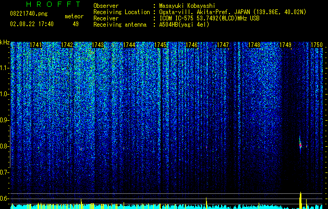Click the 1745 time marker
328x209 pixels.
(x=160, y=45)
